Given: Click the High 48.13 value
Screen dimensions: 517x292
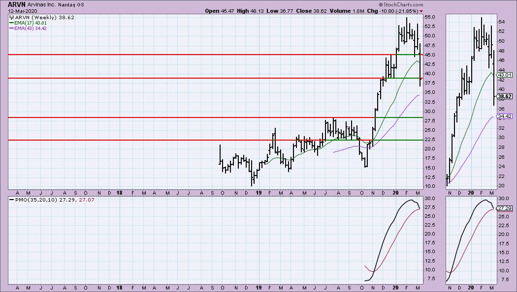Looking at the screenshot, I should click(251, 11).
